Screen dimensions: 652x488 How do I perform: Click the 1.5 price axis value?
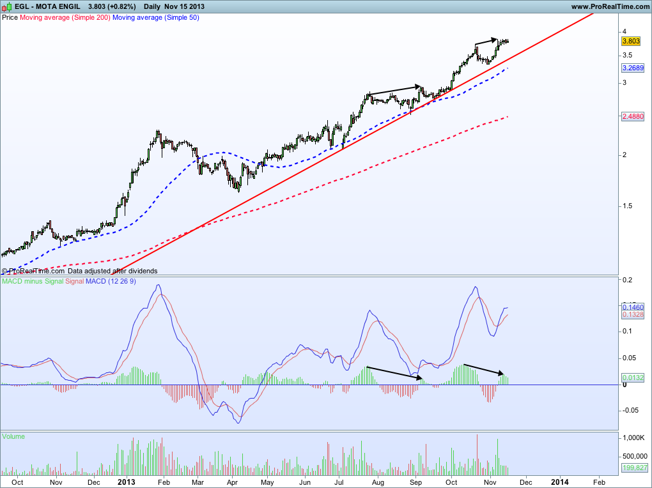point(627,206)
